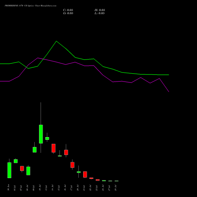Select the red candlestick for 17 Jul
The height and width of the screenshot is (197, 197).
[x=72, y=165]
